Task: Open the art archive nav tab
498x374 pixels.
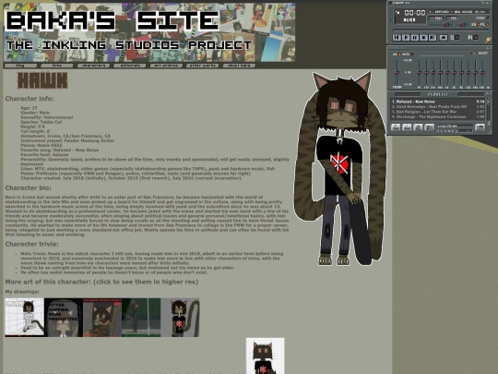Action: pyautogui.click(x=166, y=66)
